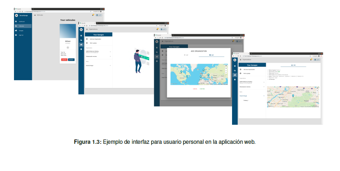Image resolution: width=340 pixels, height=171 pixels.
Task: Switch to List tab in Add Organization dialog
Action: [186, 55]
